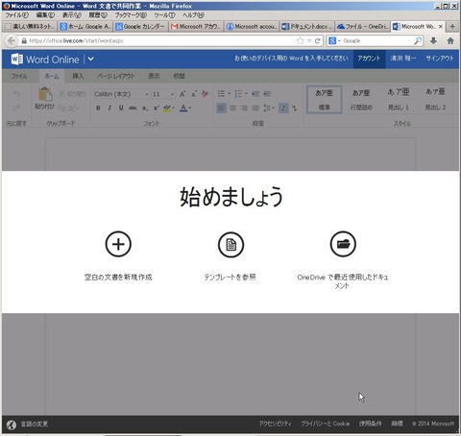The height and width of the screenshot is (436, 461).
Task: Open recent OneDrive documents folder icon
Action: click(343, 244)
